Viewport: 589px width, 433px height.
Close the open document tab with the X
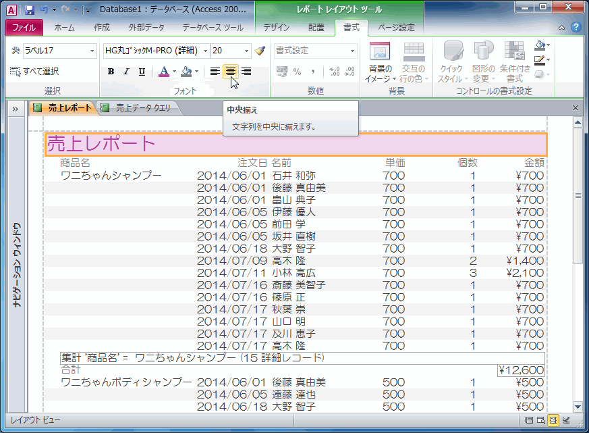click(x=575, y=108)
